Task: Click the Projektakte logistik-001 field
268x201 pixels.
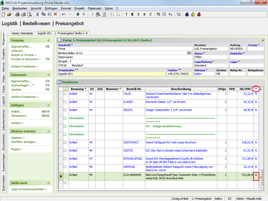Action: 112,74
